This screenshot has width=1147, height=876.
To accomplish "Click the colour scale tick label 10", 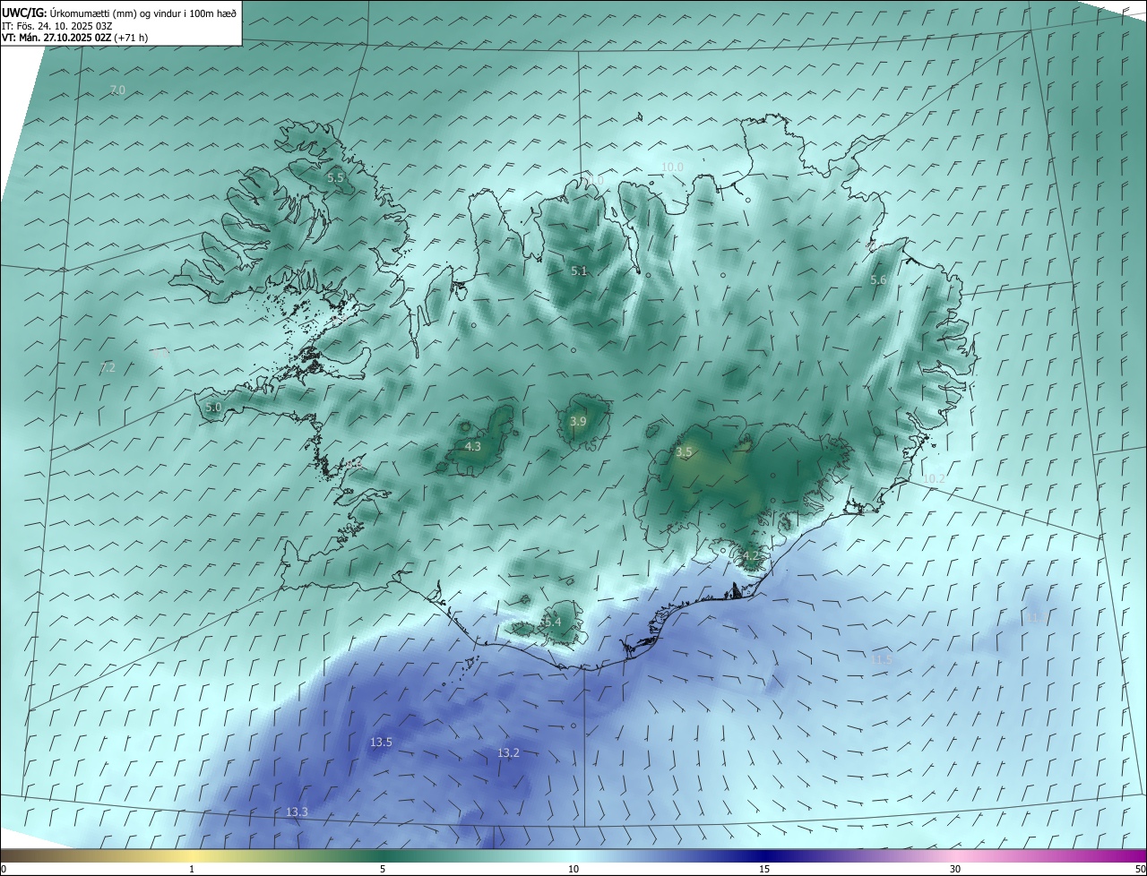I will pyautogui.click(x=573, y=870).
